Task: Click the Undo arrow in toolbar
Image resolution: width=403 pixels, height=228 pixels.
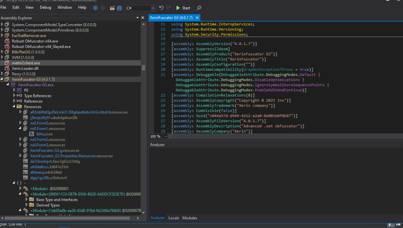Action: 161,8
